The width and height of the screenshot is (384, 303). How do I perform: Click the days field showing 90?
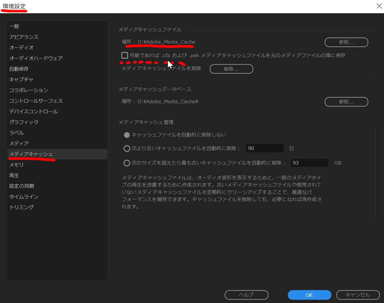[265, 148]
